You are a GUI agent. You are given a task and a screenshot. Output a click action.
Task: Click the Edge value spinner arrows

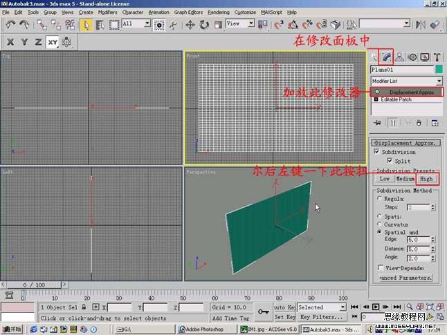(x=433, y=240)
